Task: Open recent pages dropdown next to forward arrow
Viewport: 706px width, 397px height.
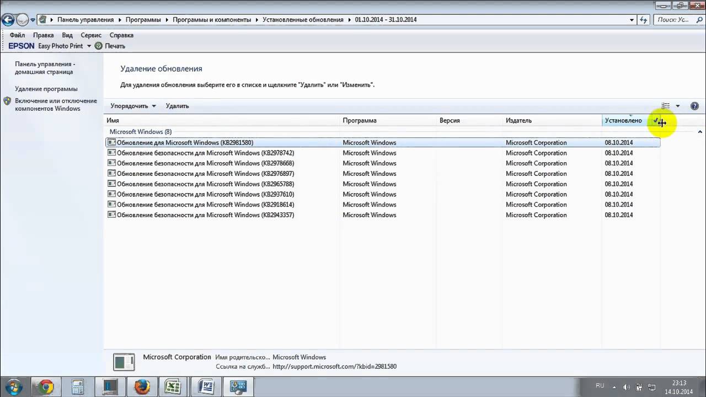Action: (x=33, y=20)
